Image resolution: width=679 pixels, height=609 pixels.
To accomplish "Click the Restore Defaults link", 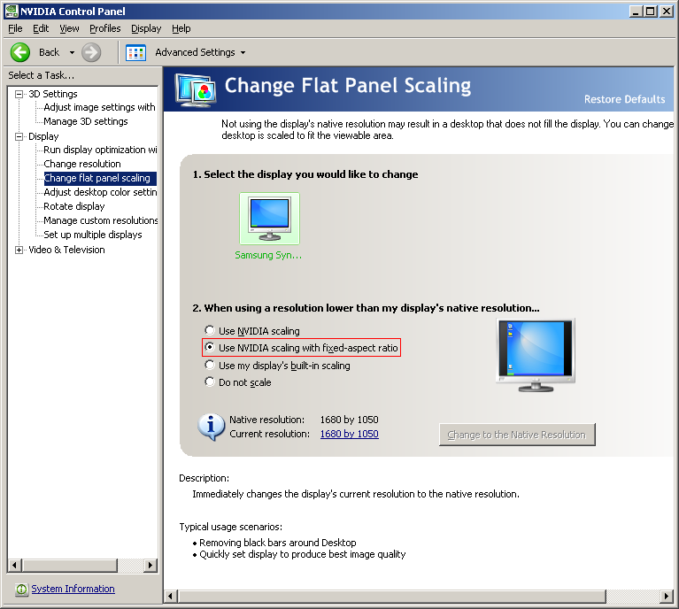I will click(624, 99).
